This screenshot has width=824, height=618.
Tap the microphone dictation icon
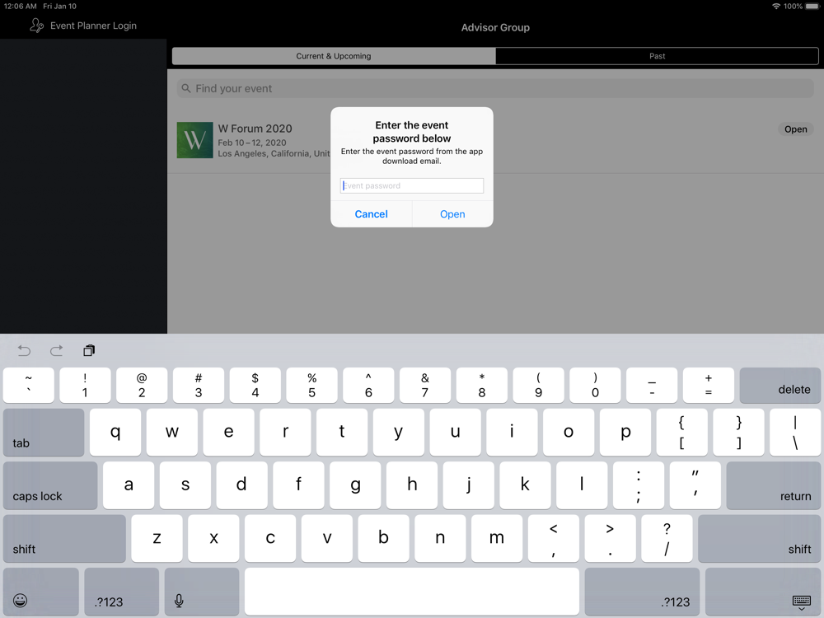click(179, 601)
